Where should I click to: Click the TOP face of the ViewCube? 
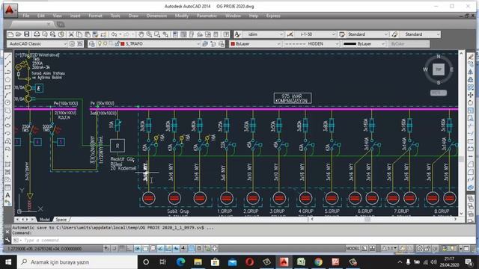439,69
